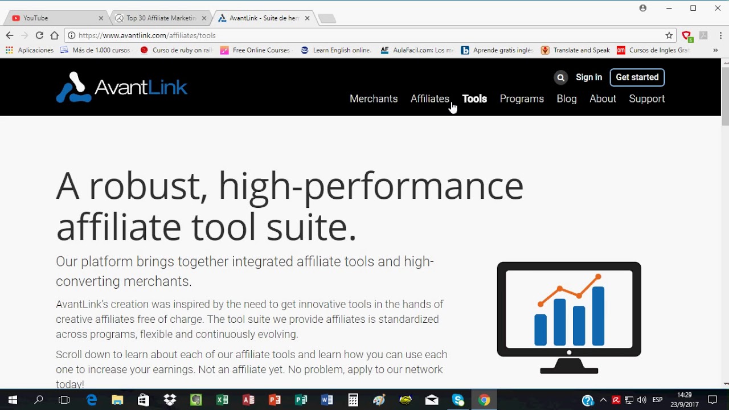The height and width of the screenshot is (410, 729).
Task: Click the address bar URL field
Action: [x=370, y=35]
